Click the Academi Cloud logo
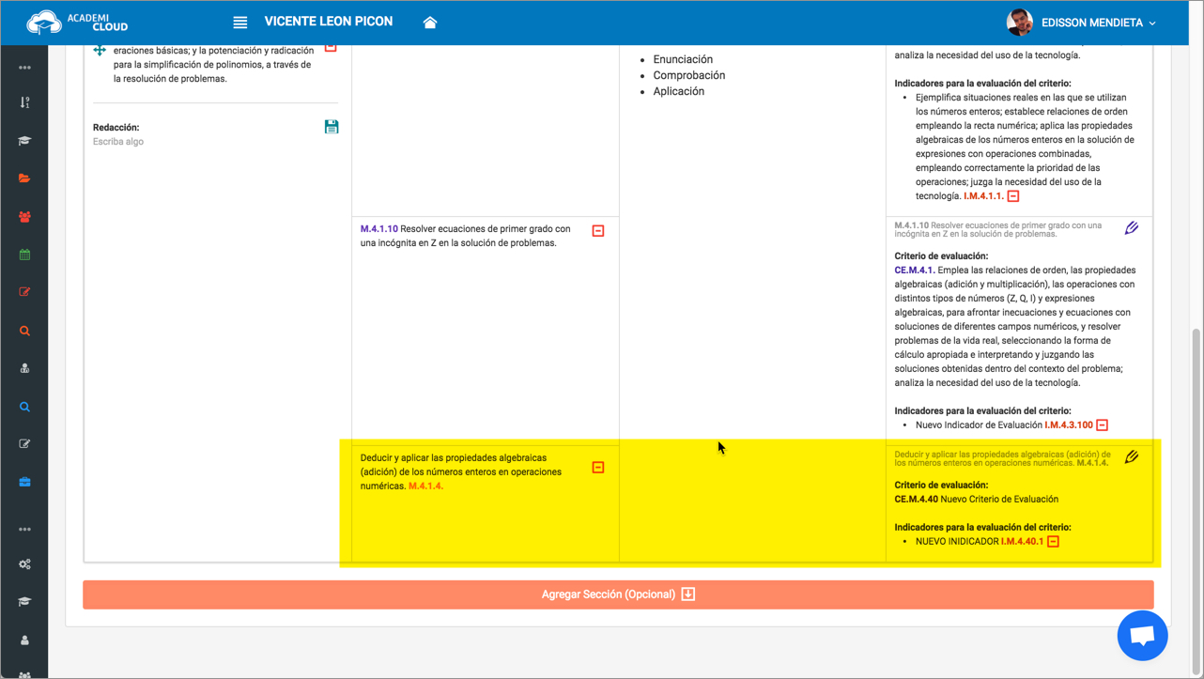Image resolution: width=1204 pixels, height=679 pixels. point(77,22)
